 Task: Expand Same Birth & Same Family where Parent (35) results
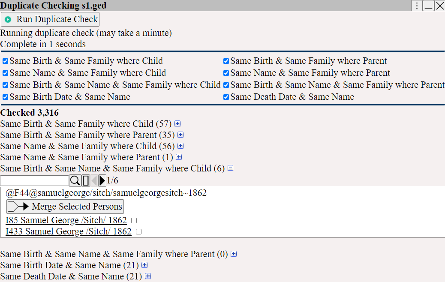tap(180, 135)
